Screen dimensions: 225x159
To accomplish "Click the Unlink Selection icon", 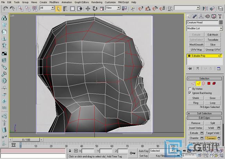I will [28, 9].
